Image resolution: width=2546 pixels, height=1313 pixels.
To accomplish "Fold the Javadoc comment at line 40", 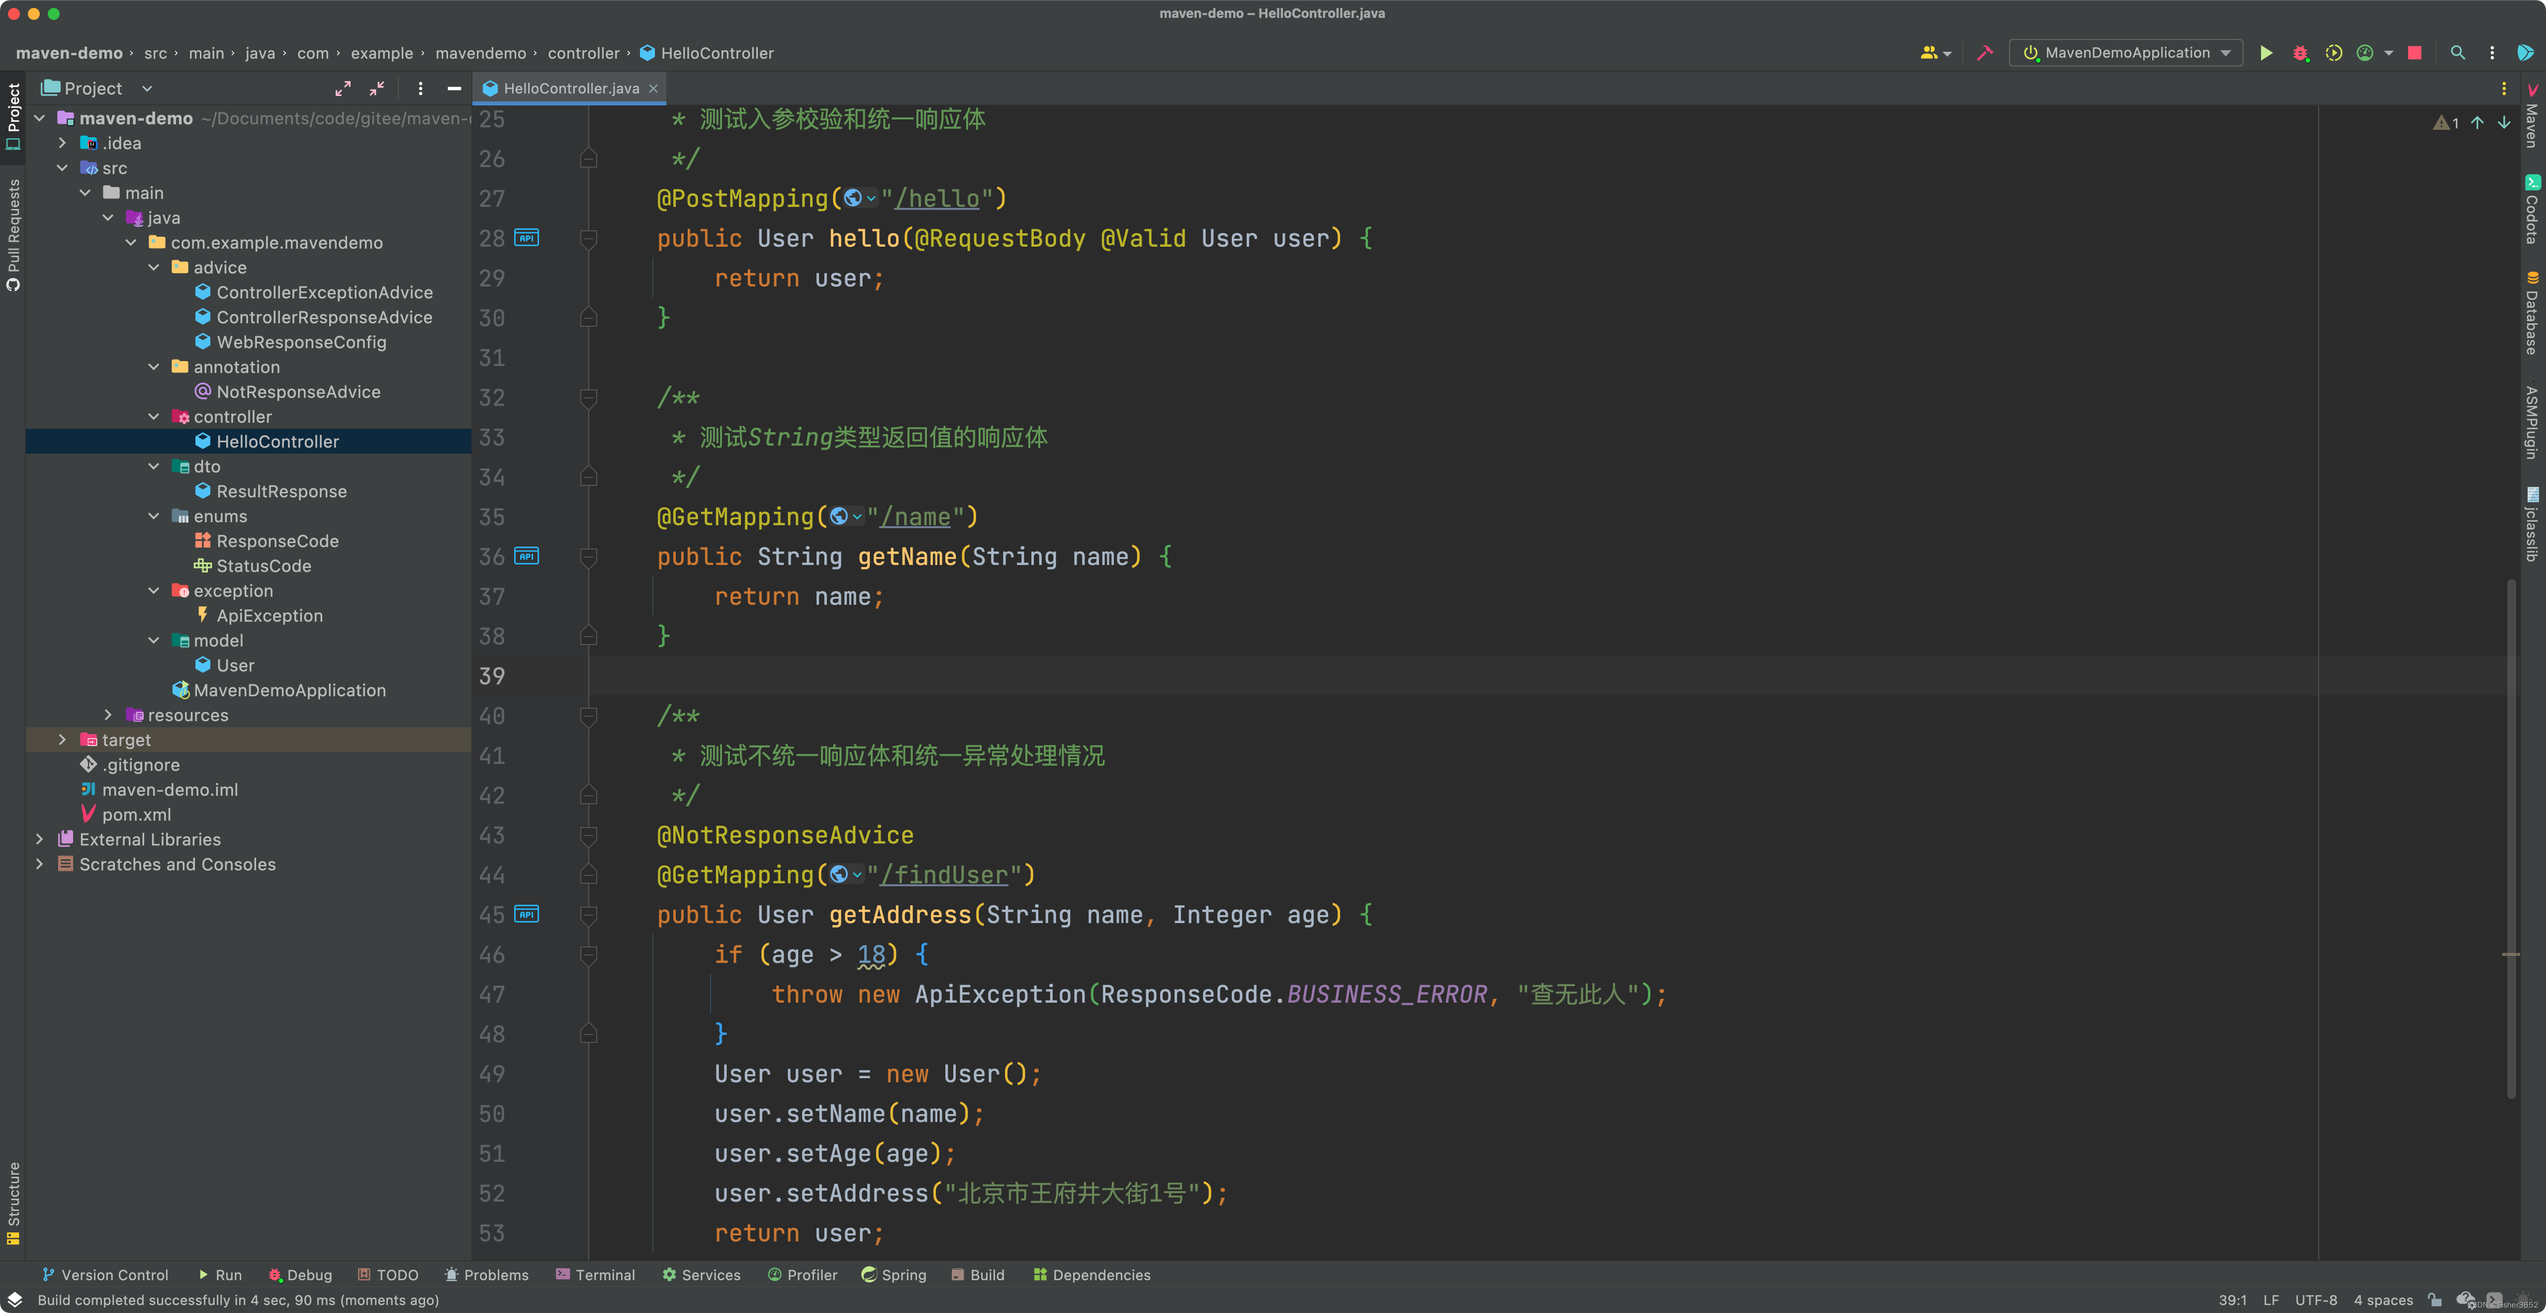I will click(x=588, y=716).
